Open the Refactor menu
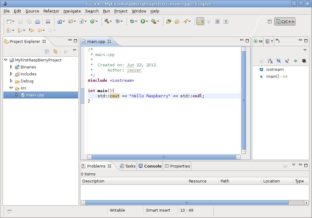This screenshot has width=312, height=218. [51, 11]
